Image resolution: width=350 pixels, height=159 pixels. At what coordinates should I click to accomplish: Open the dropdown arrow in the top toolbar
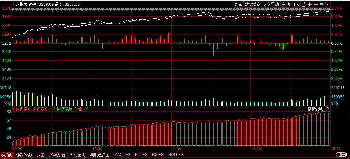click(328, 4)
